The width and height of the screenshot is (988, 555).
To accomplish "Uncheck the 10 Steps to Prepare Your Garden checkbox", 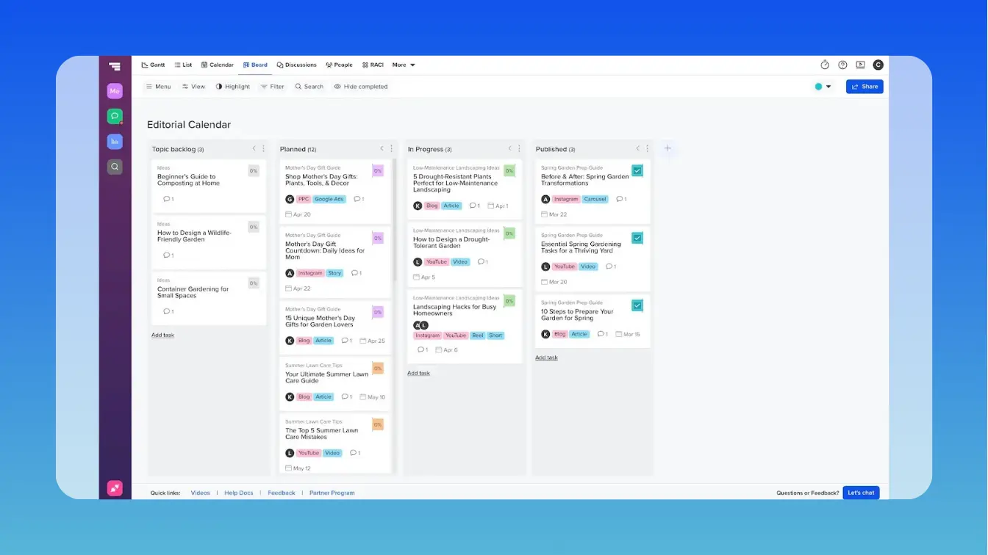I will (637, 305).
